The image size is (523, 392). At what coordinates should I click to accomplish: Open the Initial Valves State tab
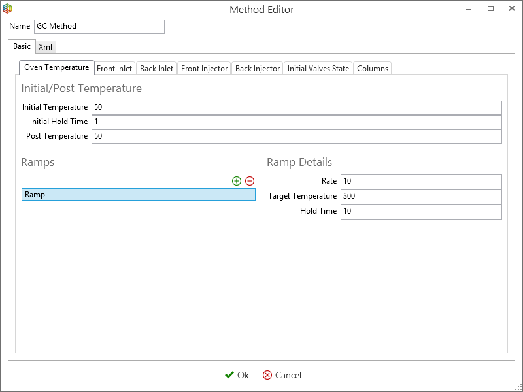(x=318, y=69)
